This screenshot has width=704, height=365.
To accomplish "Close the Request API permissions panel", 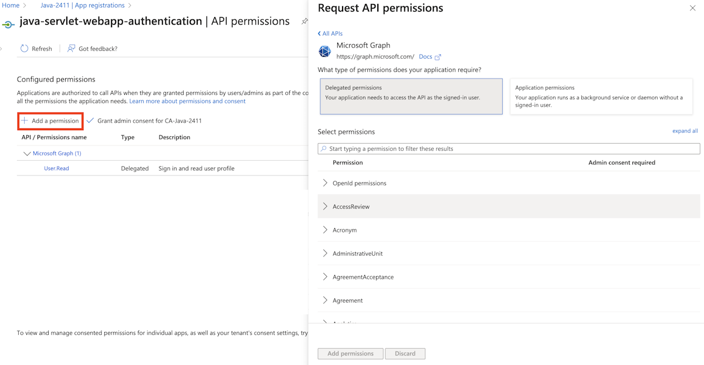I will pos(693,8).
